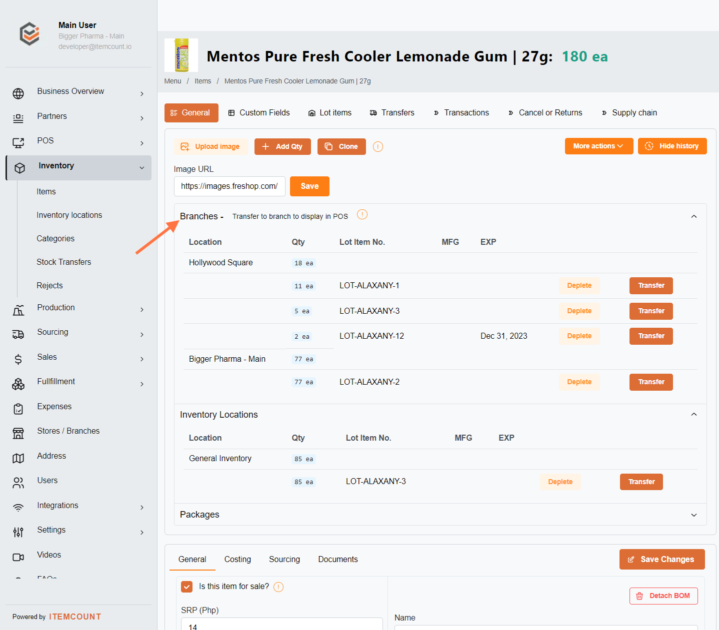This screenshot has width=719, height=630.
Task: Click the info icon next to Branches heading
Action: click(x=362, y=214)
